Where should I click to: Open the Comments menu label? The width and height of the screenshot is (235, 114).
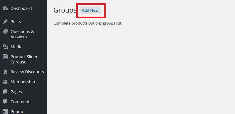(x=21, y=102)
